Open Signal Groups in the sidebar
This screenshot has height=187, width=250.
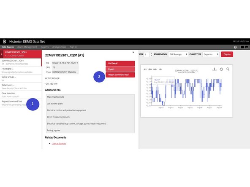(21, 79)
